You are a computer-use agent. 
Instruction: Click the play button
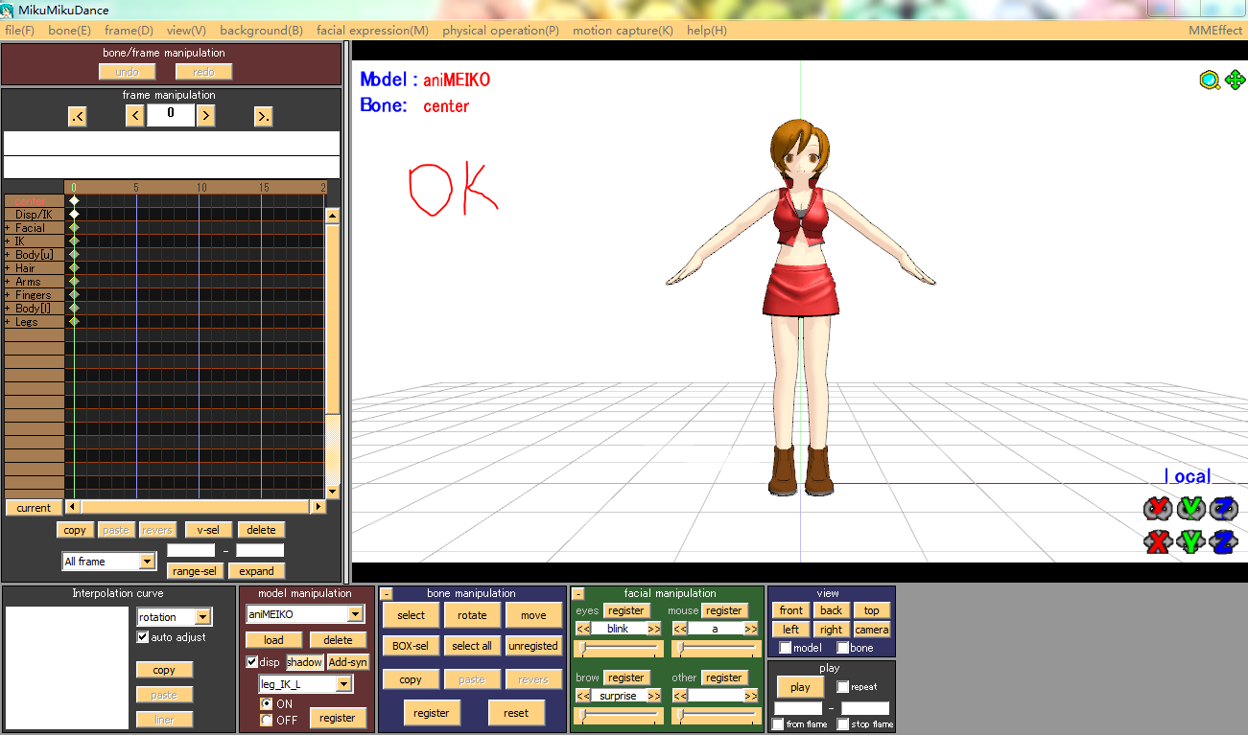tap(800, 687)
